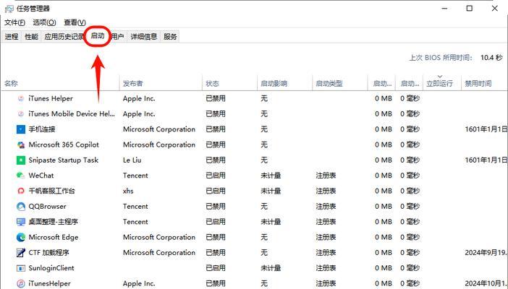
Task: Click the CTF 加载程序 icon
Action: [21, 252]
